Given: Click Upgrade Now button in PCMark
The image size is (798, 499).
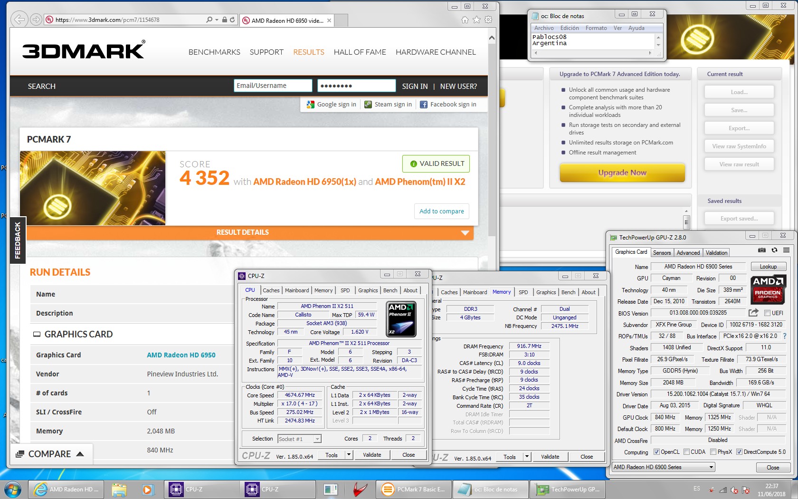Looking at the screenshot, I should [622, 173].
